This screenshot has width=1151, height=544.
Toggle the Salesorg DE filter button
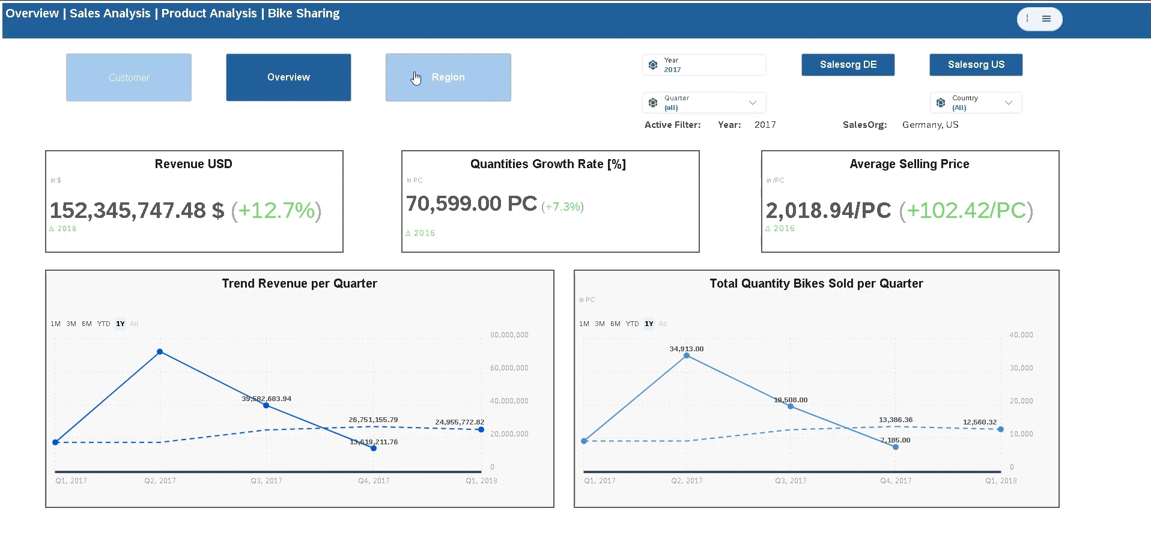(848, 65)
